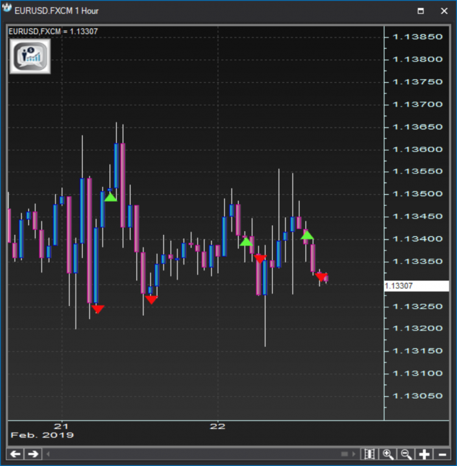Click green up arrow below the 1.13500 line
457x466 pixels.
tap(111, 197)
